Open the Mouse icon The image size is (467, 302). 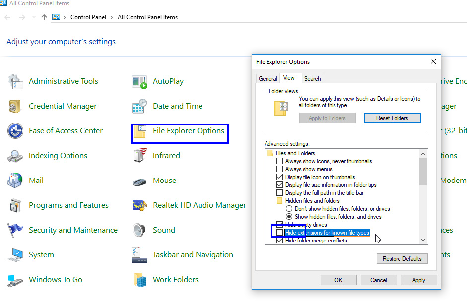tap(139, 181)
